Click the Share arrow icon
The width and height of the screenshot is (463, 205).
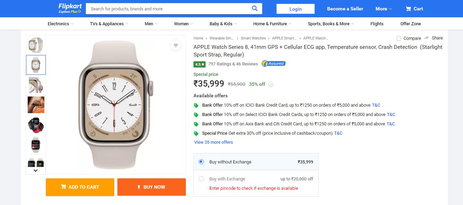pyautogui.click(x=426, y=38)
